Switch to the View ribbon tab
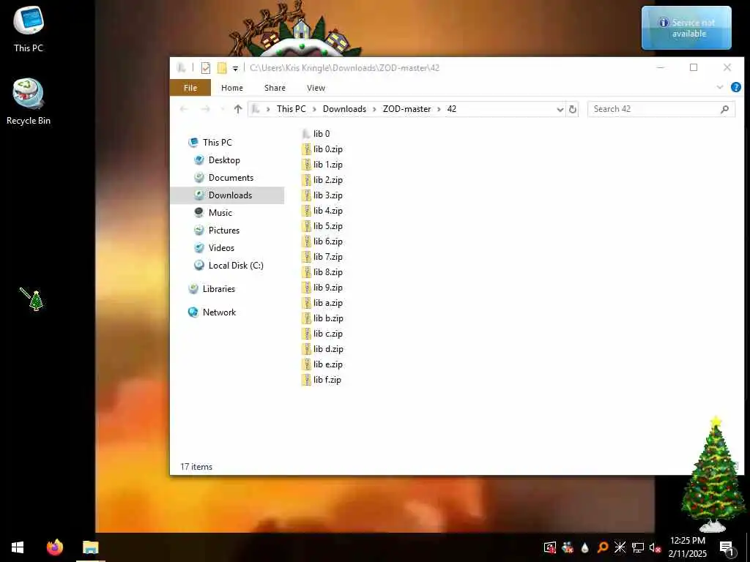Image resolution: width=750 pixels, height=562 pixels. [x=316, y=88]
